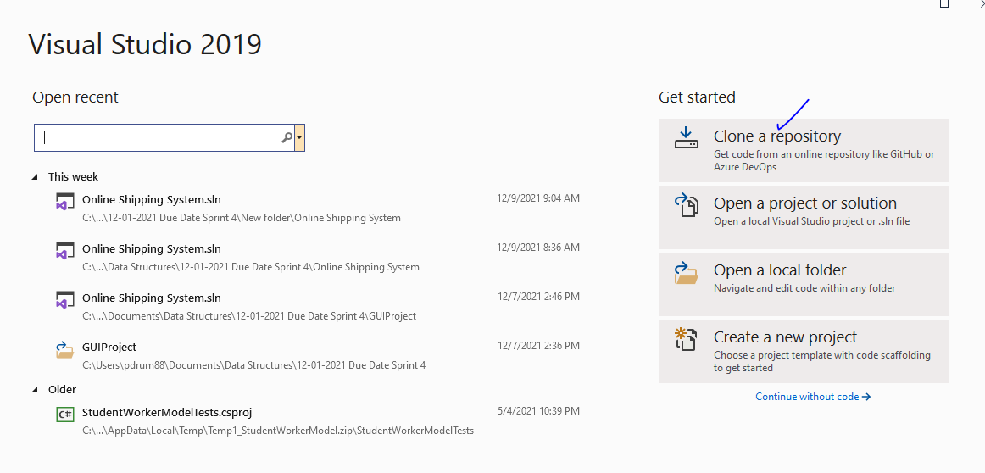Collapse the Older group
Viewport: 985px width, 473px height.
coord(36,390)
